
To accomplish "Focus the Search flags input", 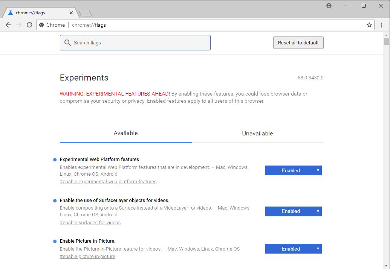I will (x=135, y=43).
